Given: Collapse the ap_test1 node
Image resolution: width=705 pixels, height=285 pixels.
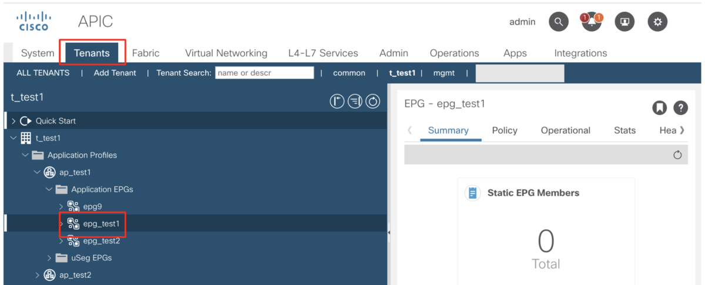Looking at the screenshot, I should pyautogui.click(x=37, y=172).
